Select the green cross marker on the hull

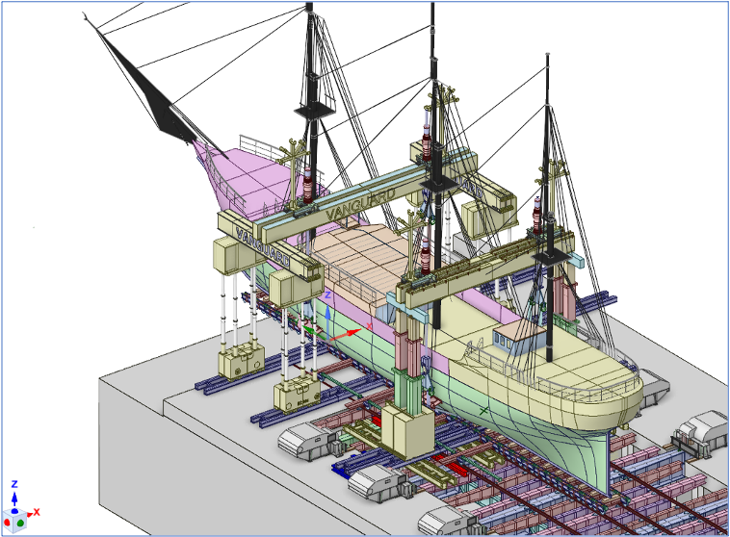click(x=484, y=410)
